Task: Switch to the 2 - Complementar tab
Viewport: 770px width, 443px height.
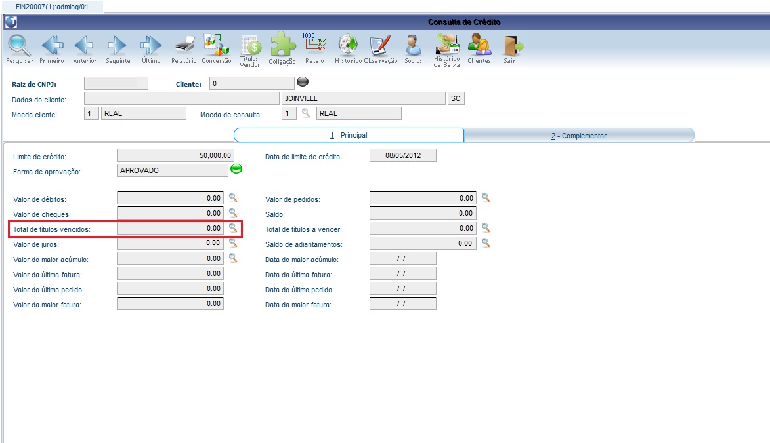Action: pyautogui.click(x=579, y=136)
